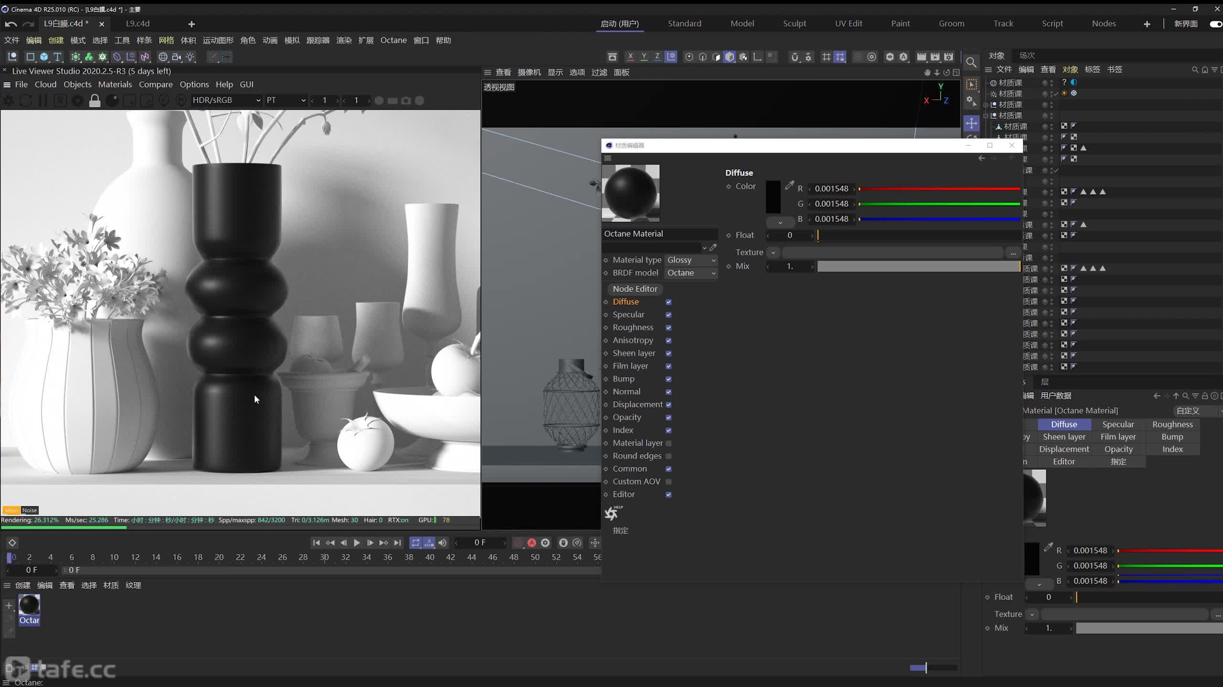
Task: Enable the Material layer checkbox
Action: point(668,443)
